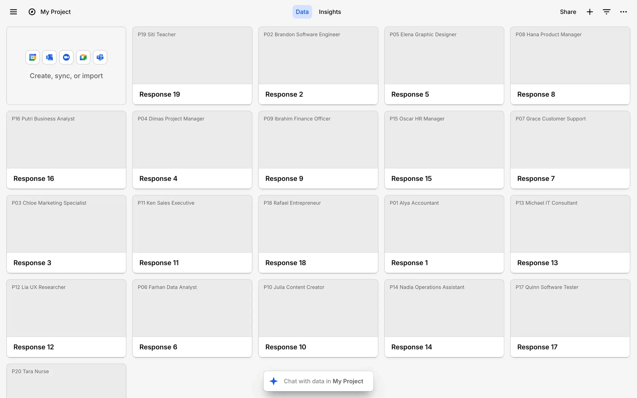Viewport: 637px width, 398px height.
Task: Click the Zoom integration icon
Action: coord(66,57)
